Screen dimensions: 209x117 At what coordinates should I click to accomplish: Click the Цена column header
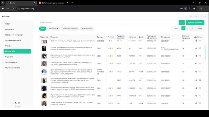(x=141, y=37)
